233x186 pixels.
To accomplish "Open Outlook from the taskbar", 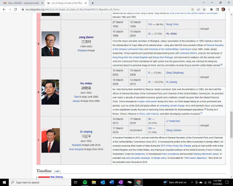I will 103,182.
